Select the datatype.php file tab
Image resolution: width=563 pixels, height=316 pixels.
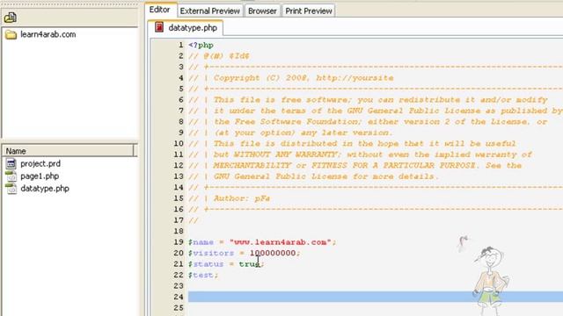pos(186,27)
